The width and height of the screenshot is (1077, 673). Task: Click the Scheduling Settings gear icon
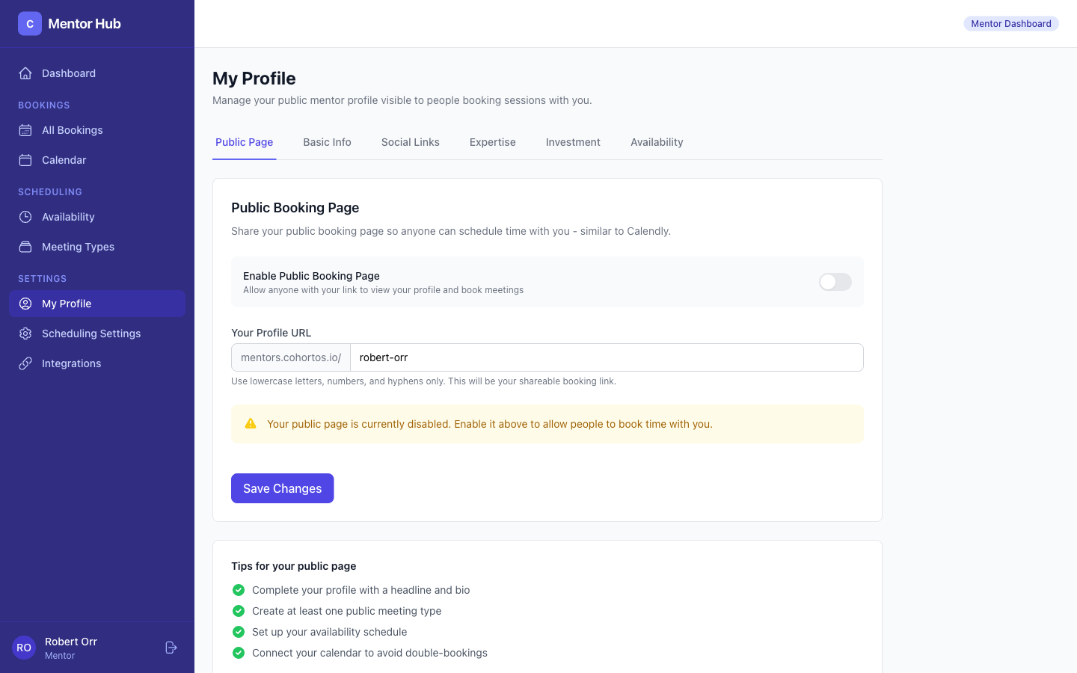(x=25, y=334)
